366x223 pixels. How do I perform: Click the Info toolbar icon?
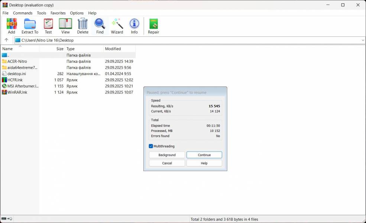(134, 26)
